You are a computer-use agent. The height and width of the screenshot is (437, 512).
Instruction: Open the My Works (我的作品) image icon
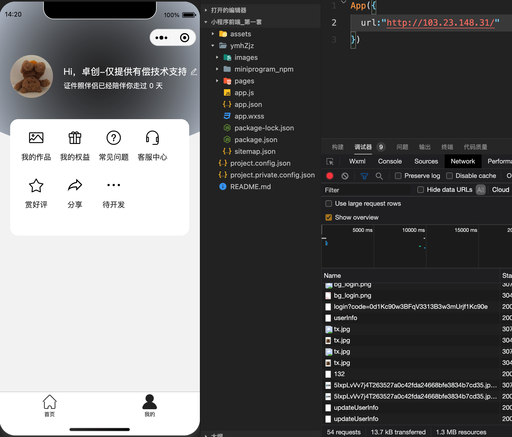(x=36, y=138)
